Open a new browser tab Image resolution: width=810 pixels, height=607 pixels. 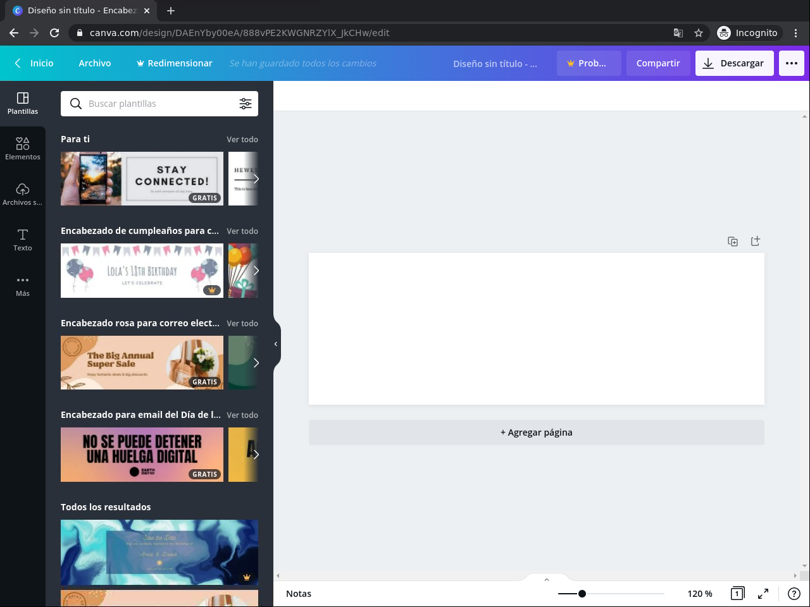[x=171, y=10]
